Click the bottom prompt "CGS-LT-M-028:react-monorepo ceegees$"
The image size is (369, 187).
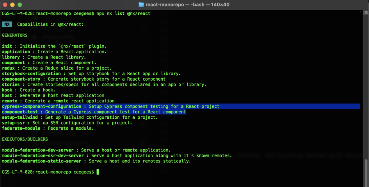(x=48, y=172)
